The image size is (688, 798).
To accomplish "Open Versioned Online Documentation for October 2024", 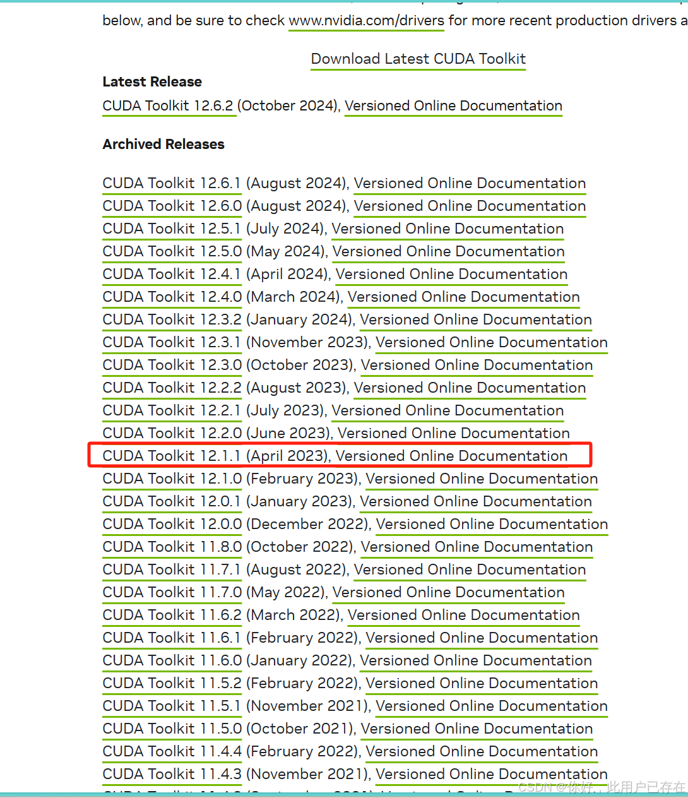I will click(454, 105).
